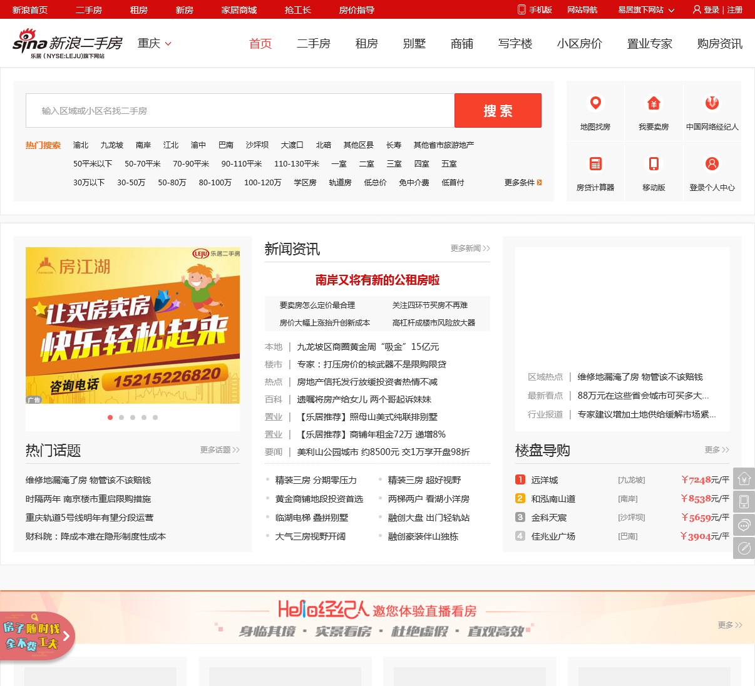Open 房价指导 in top bar

click(x=357, y=9)
